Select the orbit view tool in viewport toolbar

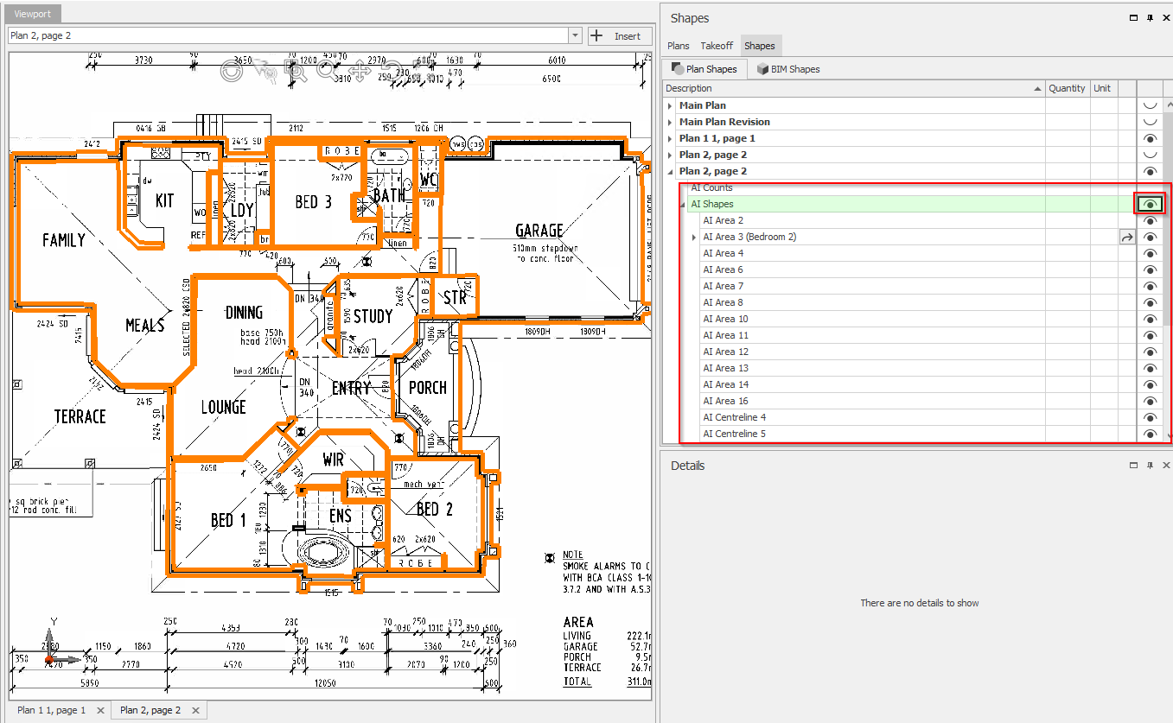pos(231,71)
